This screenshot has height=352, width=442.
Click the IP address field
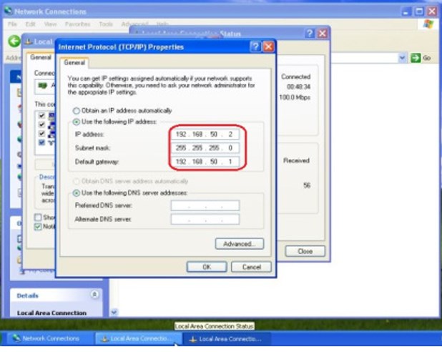pyautogui.click(x=205, y=135)
